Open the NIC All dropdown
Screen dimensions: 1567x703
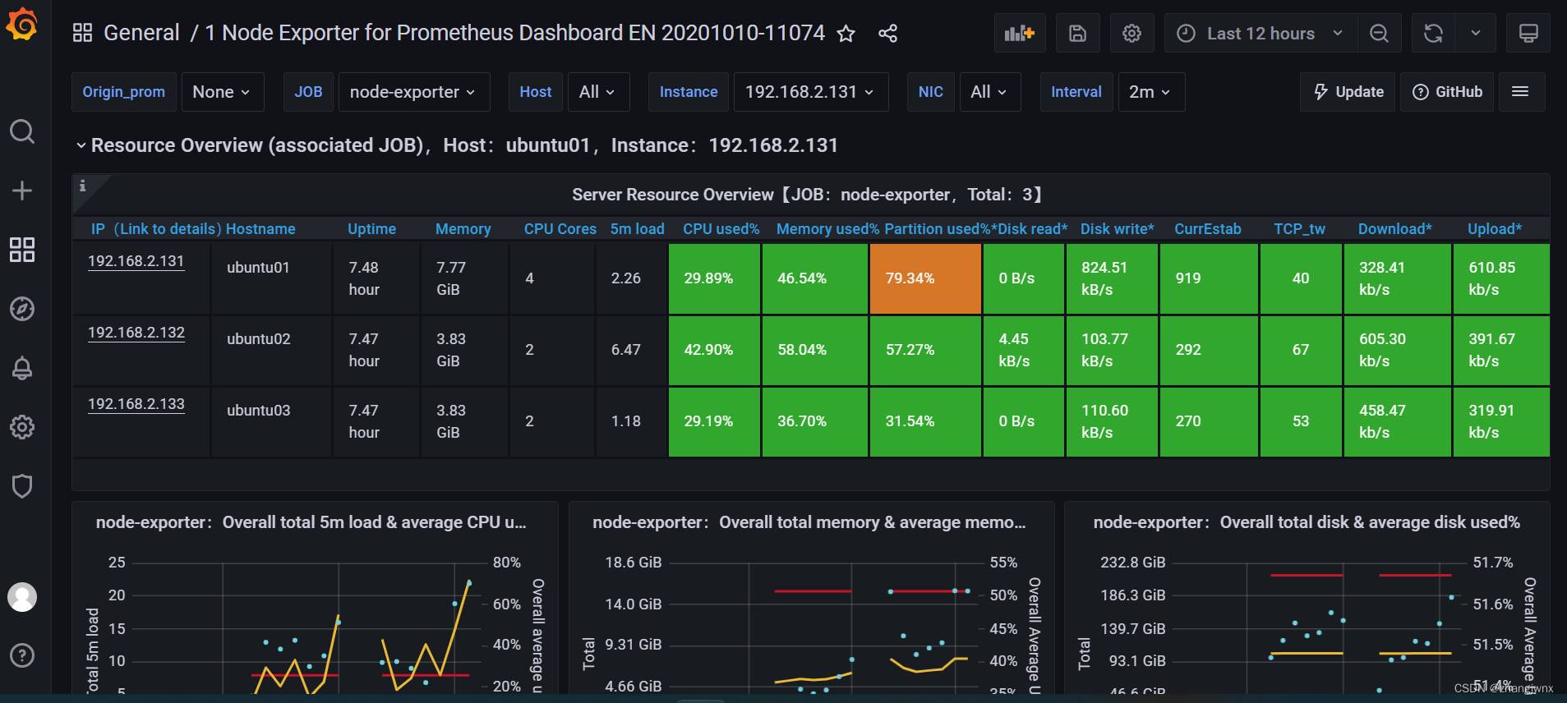989,92
